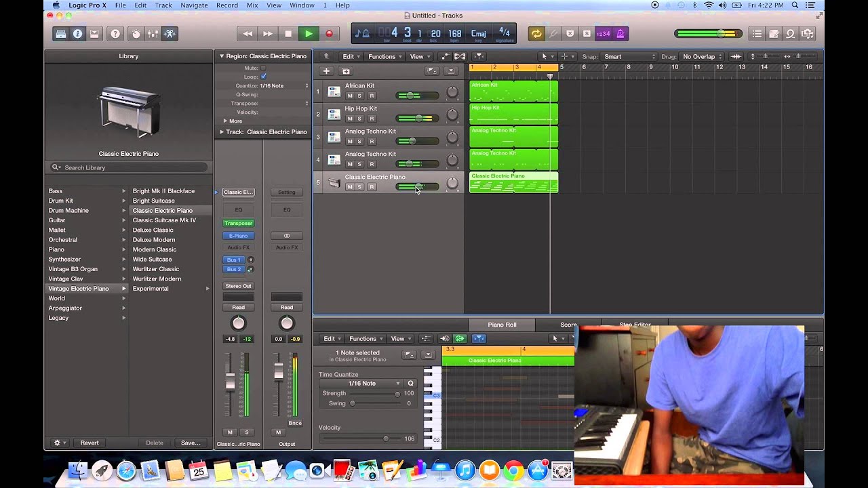Screen dimensions: 868x488
Task: Click the Transposer MIDI FX slot
Action: click(238, 224)
